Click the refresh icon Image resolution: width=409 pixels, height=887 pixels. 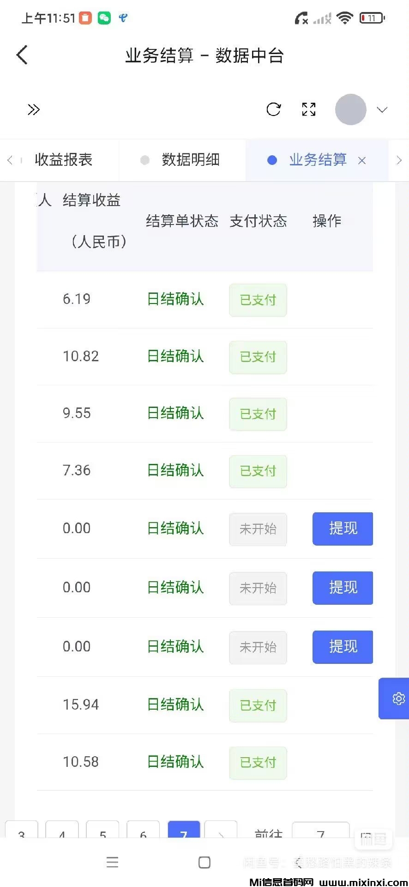[x=274, y=109]
